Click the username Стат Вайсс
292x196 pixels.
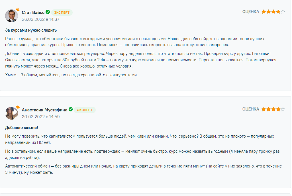coord(33,13)
